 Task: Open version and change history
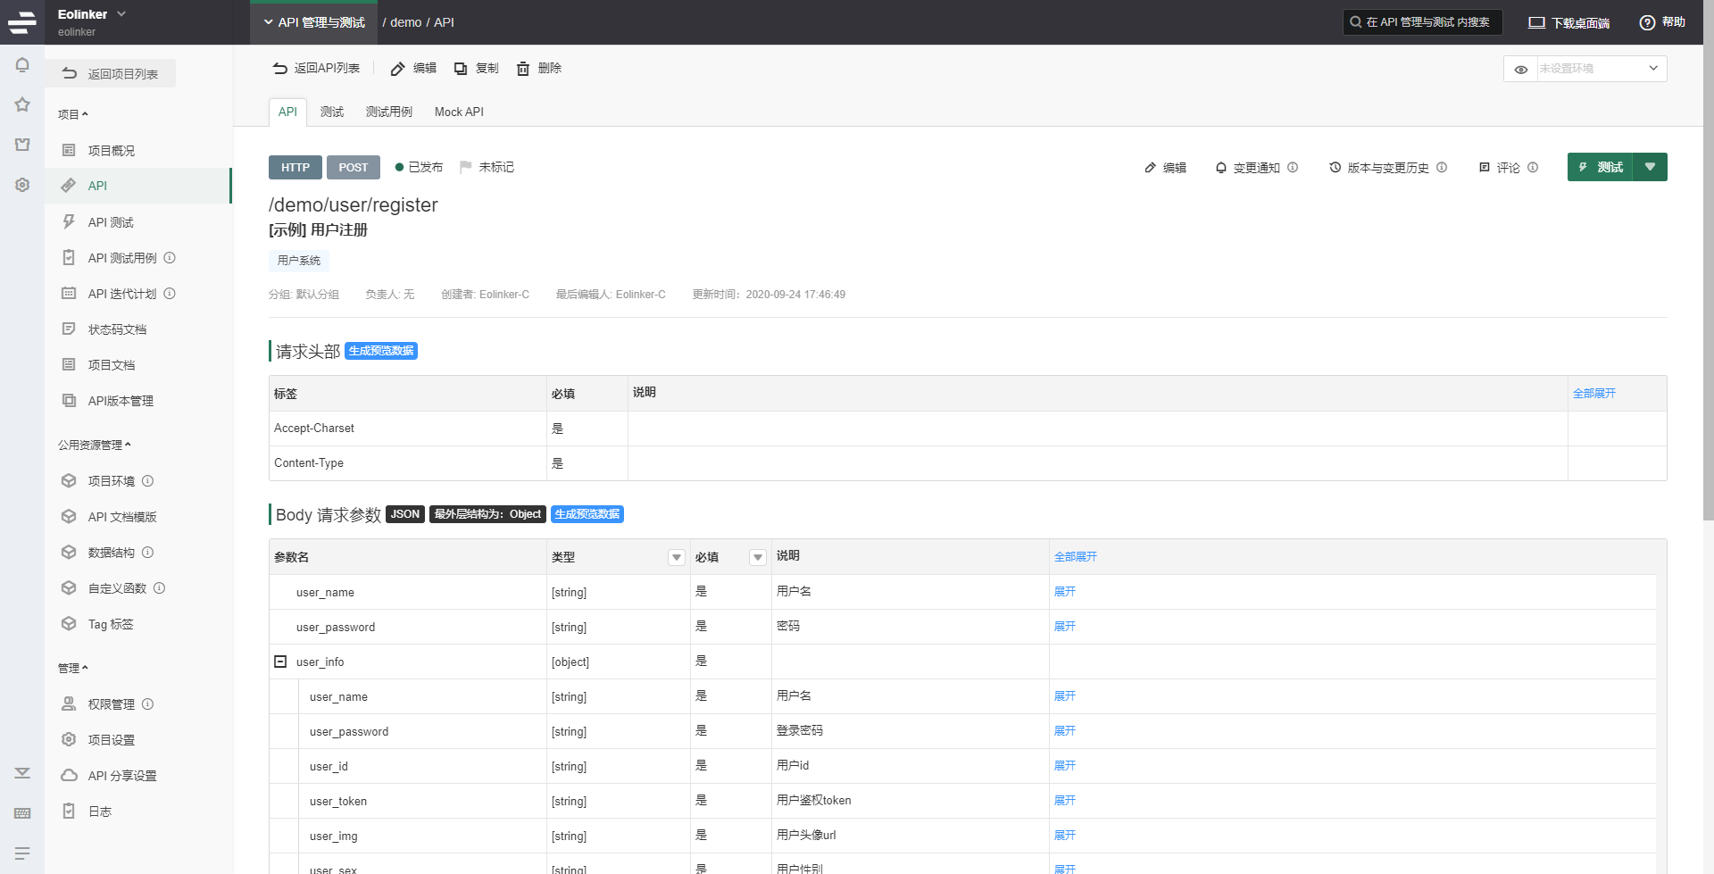click(x=1386, y=168)
